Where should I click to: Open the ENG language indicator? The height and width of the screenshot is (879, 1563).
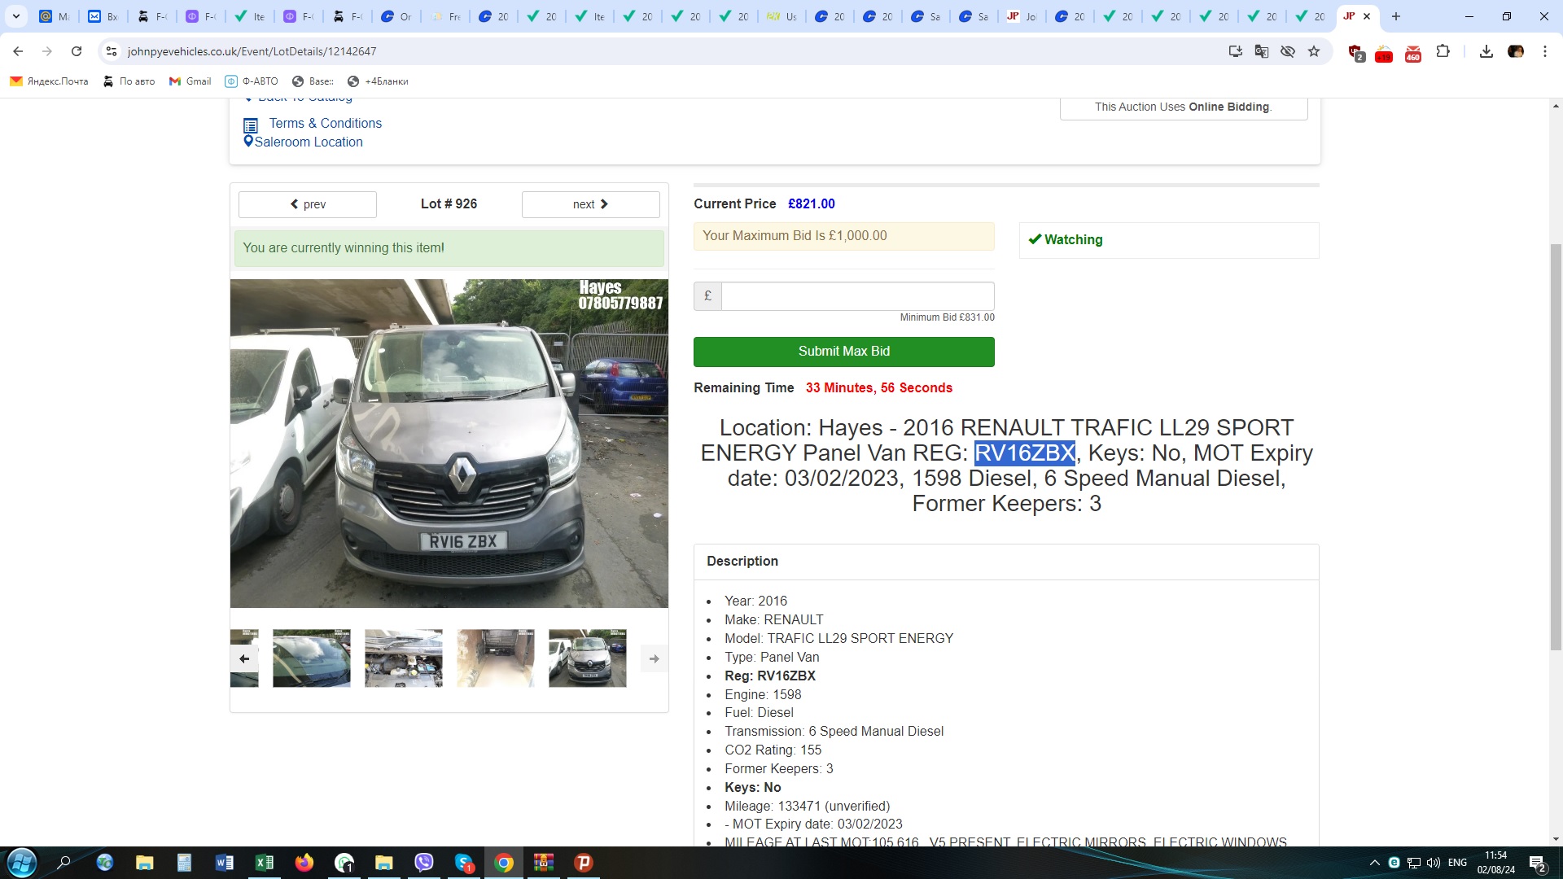(x=1457, y=863)
